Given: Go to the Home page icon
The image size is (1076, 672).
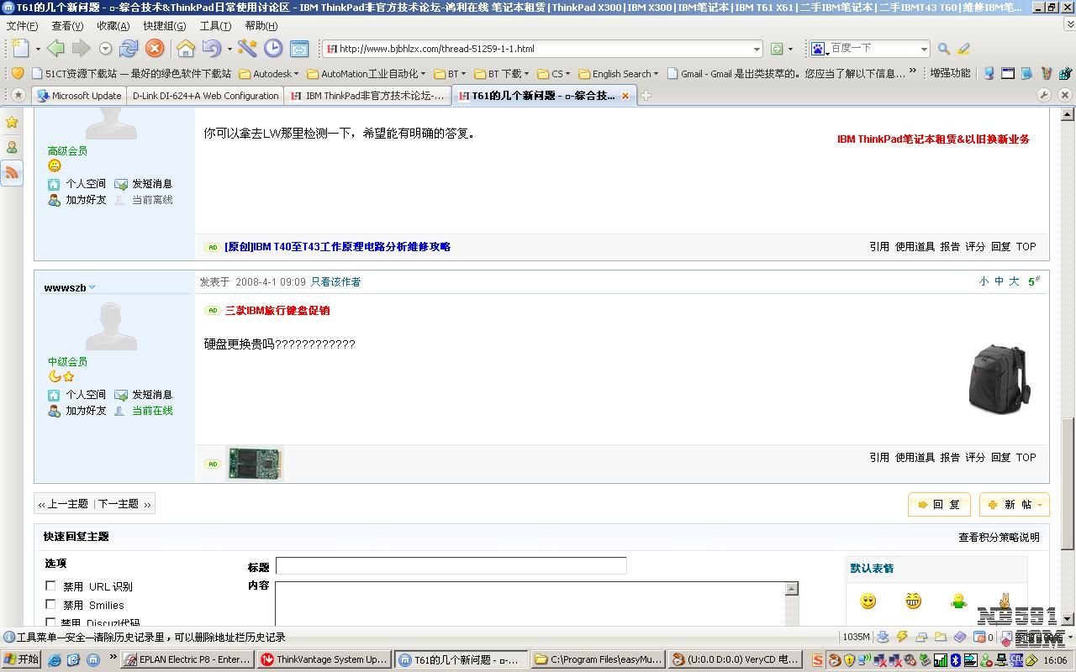Looking at the screenshot, I should (x=186, y=49).
